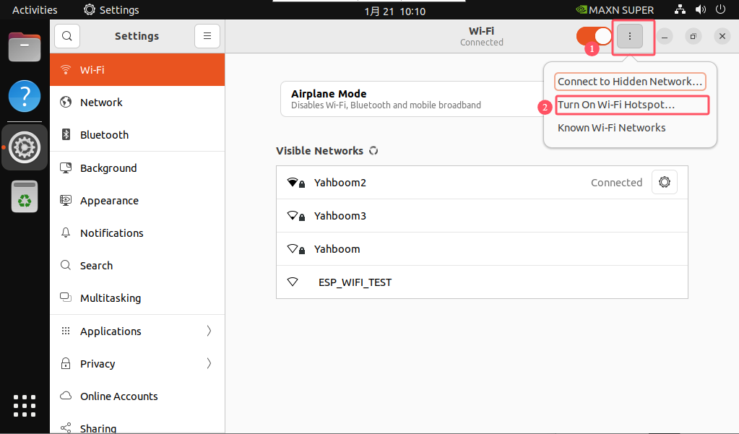Connect to the Yahboom network
This screenshot has width=739, height=434.
(x=482, y=249)
